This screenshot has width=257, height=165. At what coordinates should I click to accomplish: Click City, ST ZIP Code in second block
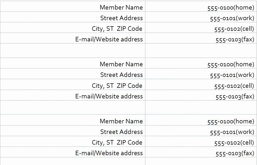pyautogui.click(x=117, y=86)
